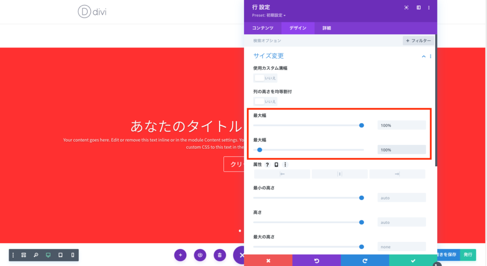Save row settings with green checkmark
Screen dimensions: 487x266
[413, 260]
